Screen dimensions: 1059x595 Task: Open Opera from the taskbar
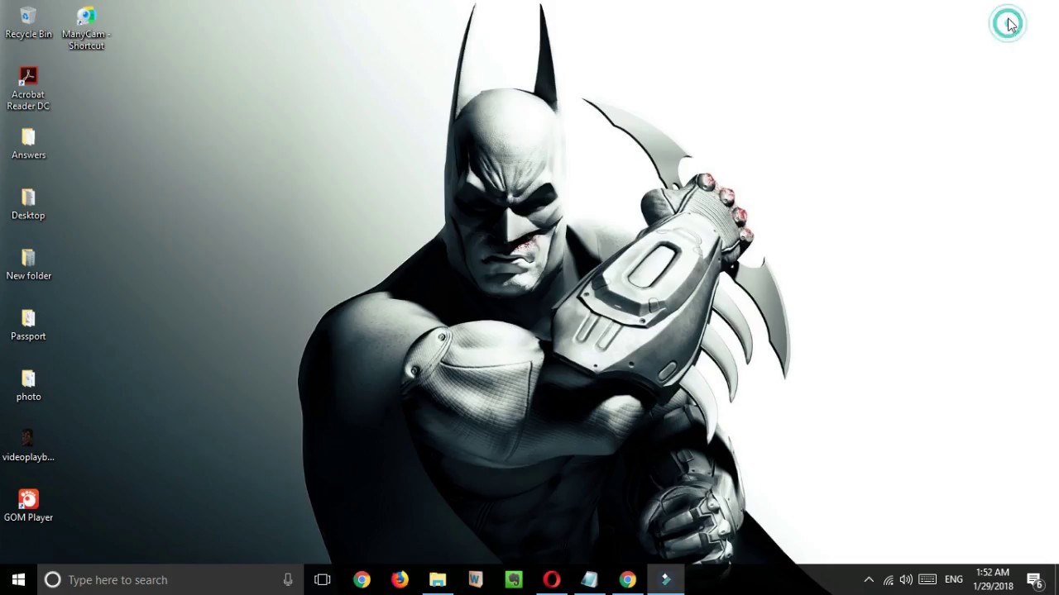(552, 579)
